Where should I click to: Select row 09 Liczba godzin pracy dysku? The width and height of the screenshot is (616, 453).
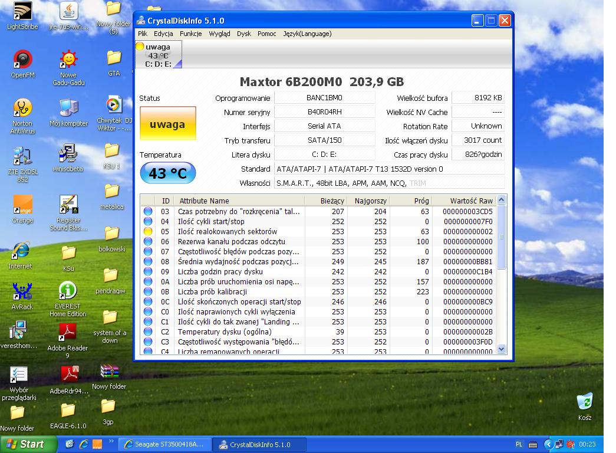click(318, 272)
